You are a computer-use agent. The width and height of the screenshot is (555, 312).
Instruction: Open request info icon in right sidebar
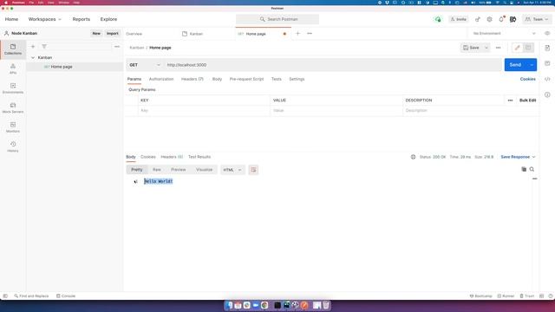point(547,94)
